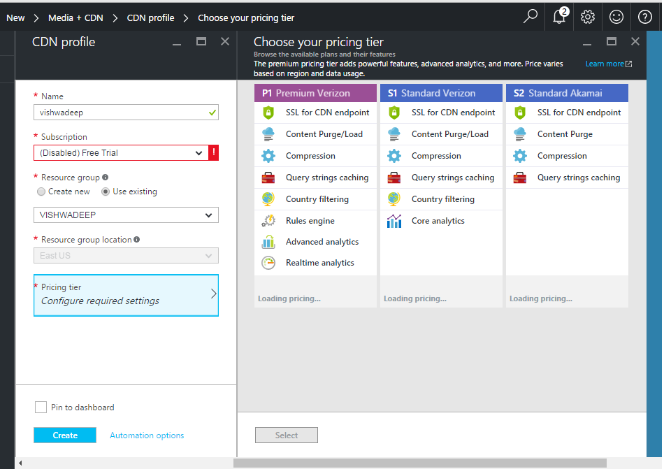
Task: Click Content Purge/Load cloud icon in Standard Verizon
Action: click(394, 134)
